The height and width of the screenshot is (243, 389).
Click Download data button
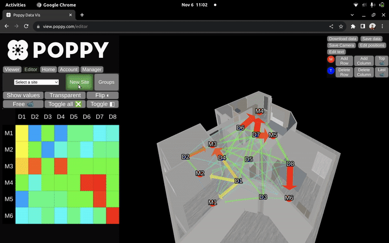(x=343, y=39)
